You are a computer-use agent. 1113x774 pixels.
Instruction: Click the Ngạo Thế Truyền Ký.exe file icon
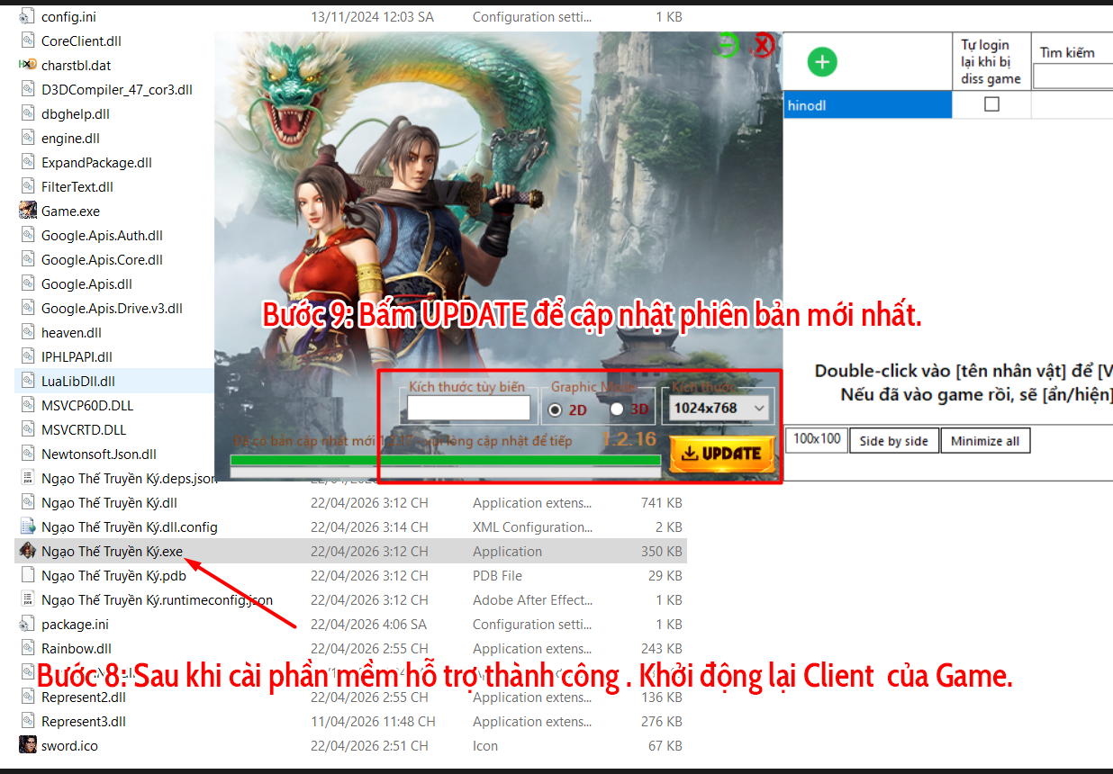[28, 552]
